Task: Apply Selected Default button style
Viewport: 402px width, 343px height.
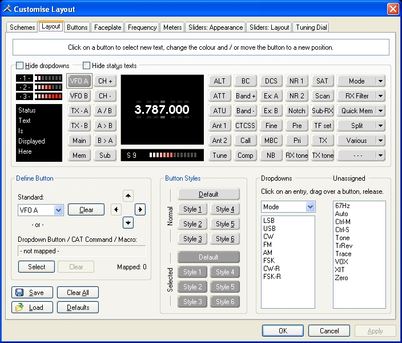Action: coord(208,257)
